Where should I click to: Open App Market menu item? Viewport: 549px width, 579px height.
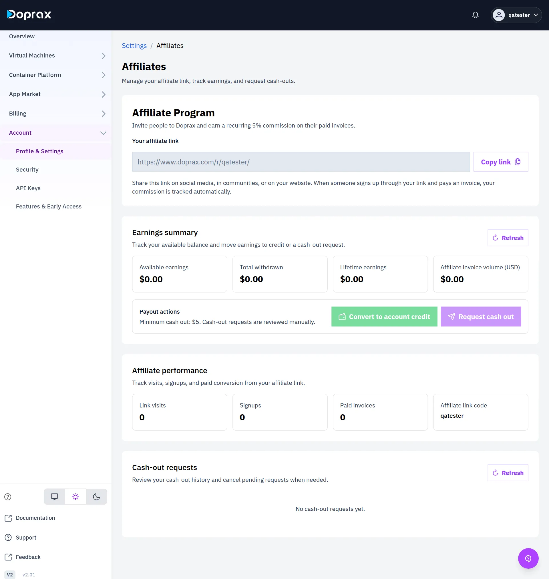click(x=55, y=94)
